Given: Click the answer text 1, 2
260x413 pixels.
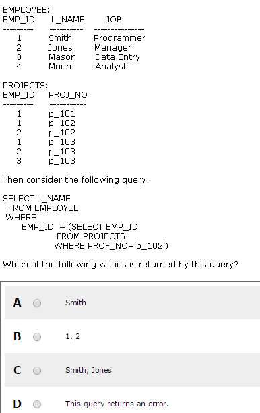Looking at the screenshot, I should [x=73, y=336].
